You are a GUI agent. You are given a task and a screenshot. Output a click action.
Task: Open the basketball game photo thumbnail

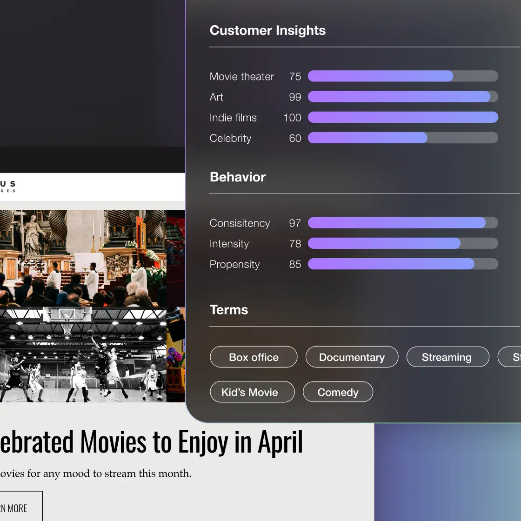coord(83,355)
